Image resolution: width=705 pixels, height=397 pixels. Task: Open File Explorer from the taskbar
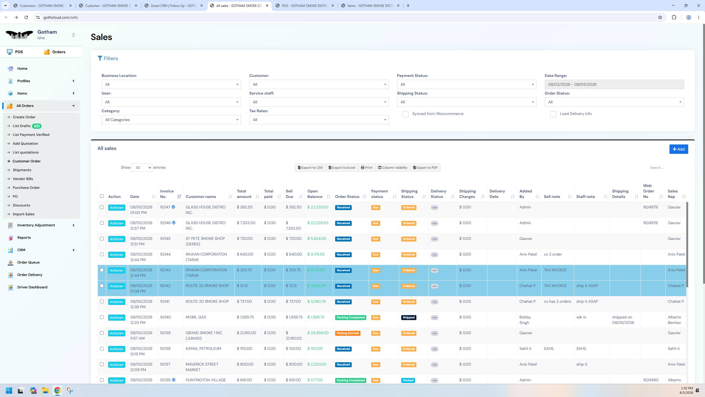pos(45,390)
